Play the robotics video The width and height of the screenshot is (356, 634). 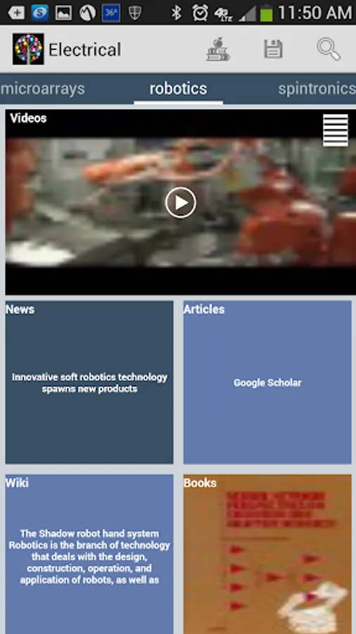[180, 203]
